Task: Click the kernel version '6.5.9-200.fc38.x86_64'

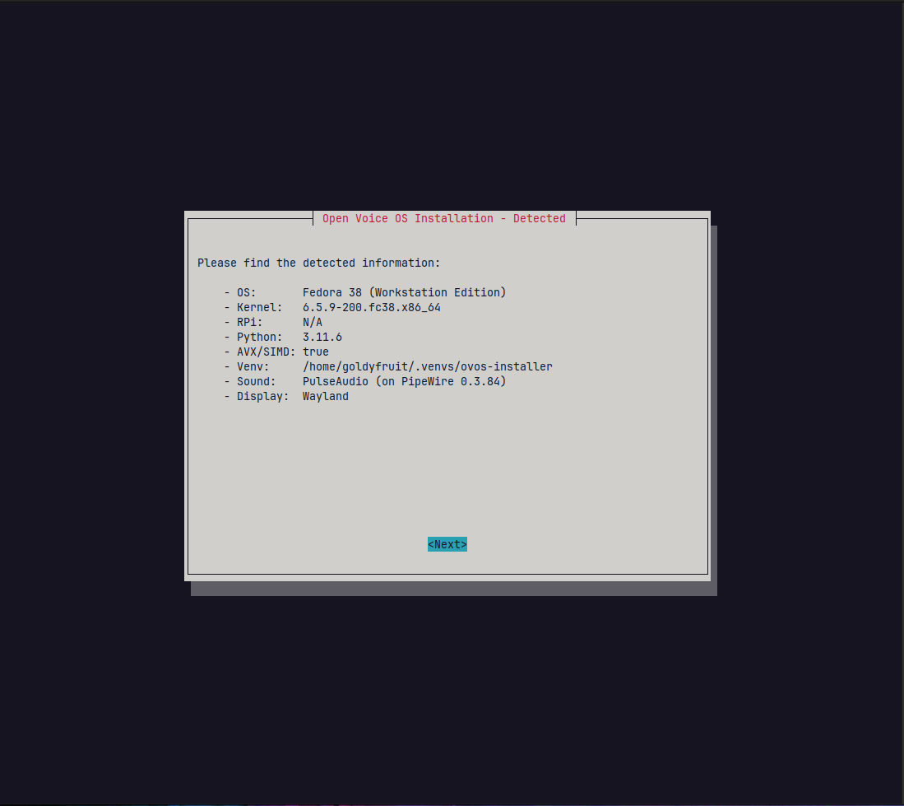Action: pyautogui.click(x=371, y=308)
